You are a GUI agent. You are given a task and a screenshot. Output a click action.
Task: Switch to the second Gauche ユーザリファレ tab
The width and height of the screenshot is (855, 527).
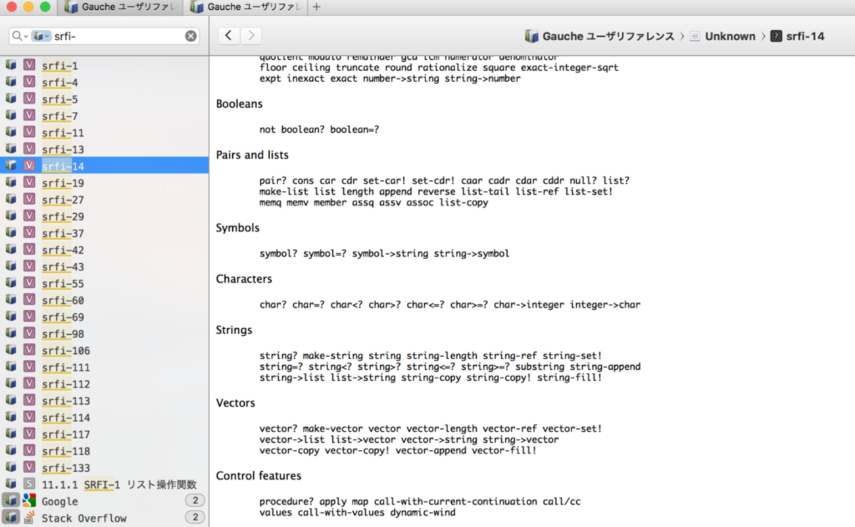(246, 7)
